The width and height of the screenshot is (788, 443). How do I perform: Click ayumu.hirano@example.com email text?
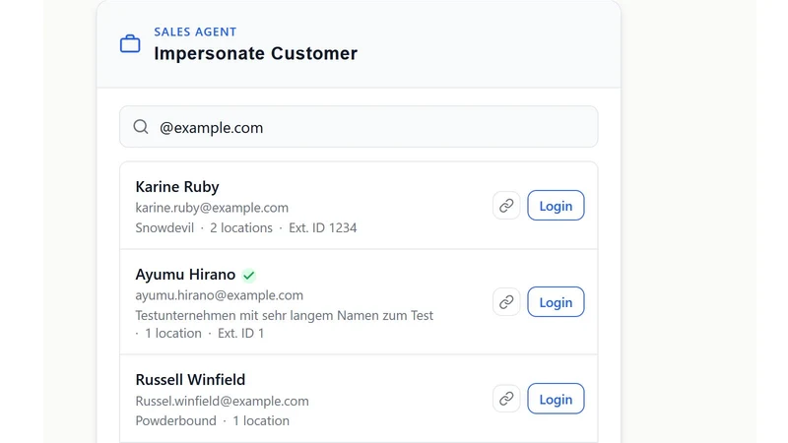pos(219,295)
